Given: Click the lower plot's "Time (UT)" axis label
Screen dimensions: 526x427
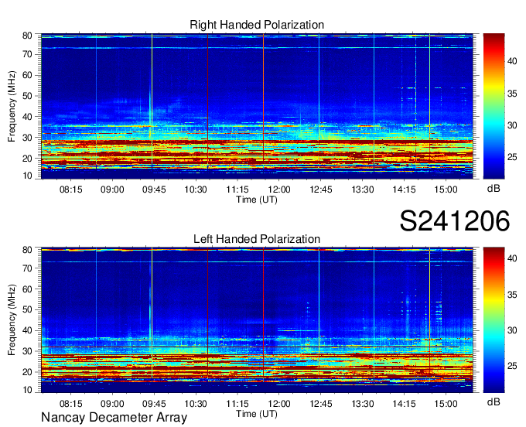Looking at the screenshot, I should (257, 414).
